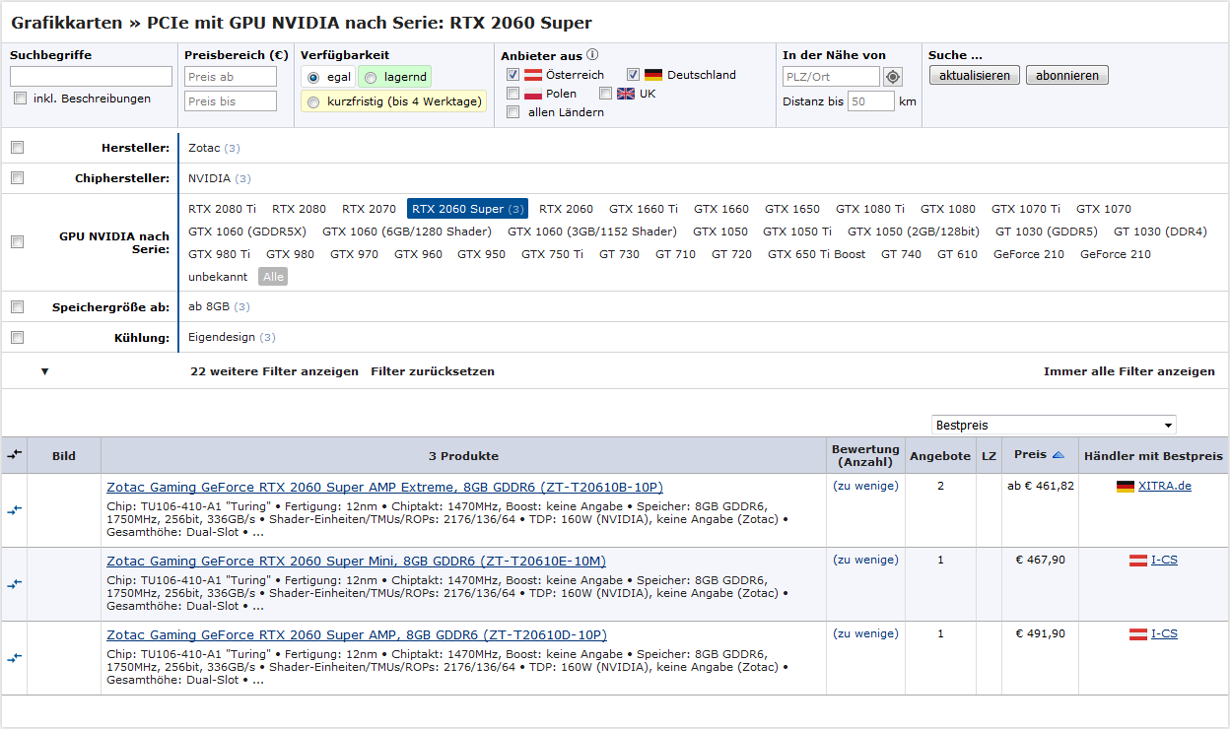This screenshot has height=729, width=1230.
Task: Click the abonnieren button
Action: point(1067,75)
